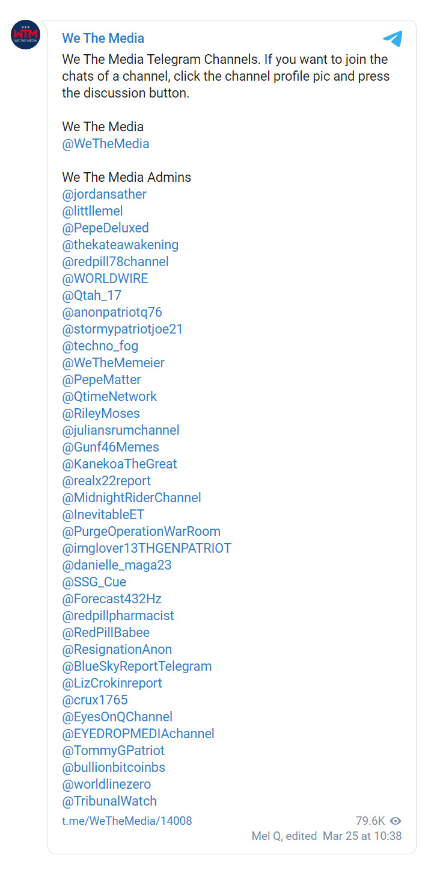Visit the @PepeDeluxed channel
This screenshot has width=431, height=870.
point(105,228)
